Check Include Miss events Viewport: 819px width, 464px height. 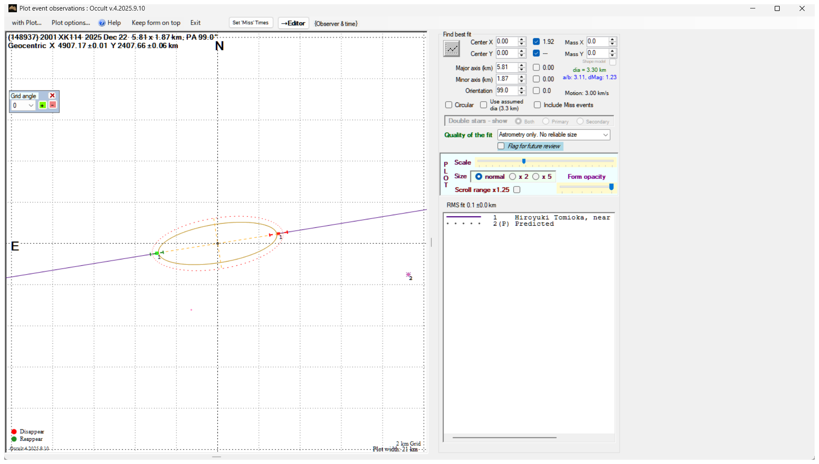(537, 105)
